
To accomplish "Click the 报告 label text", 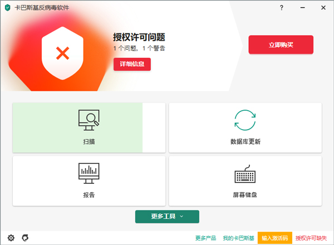I will (x=89, y=195).
